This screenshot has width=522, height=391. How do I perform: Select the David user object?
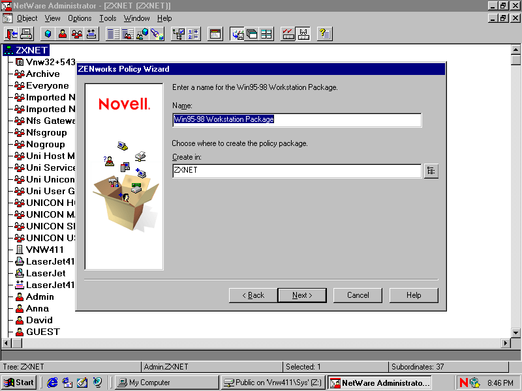(39, 320)
